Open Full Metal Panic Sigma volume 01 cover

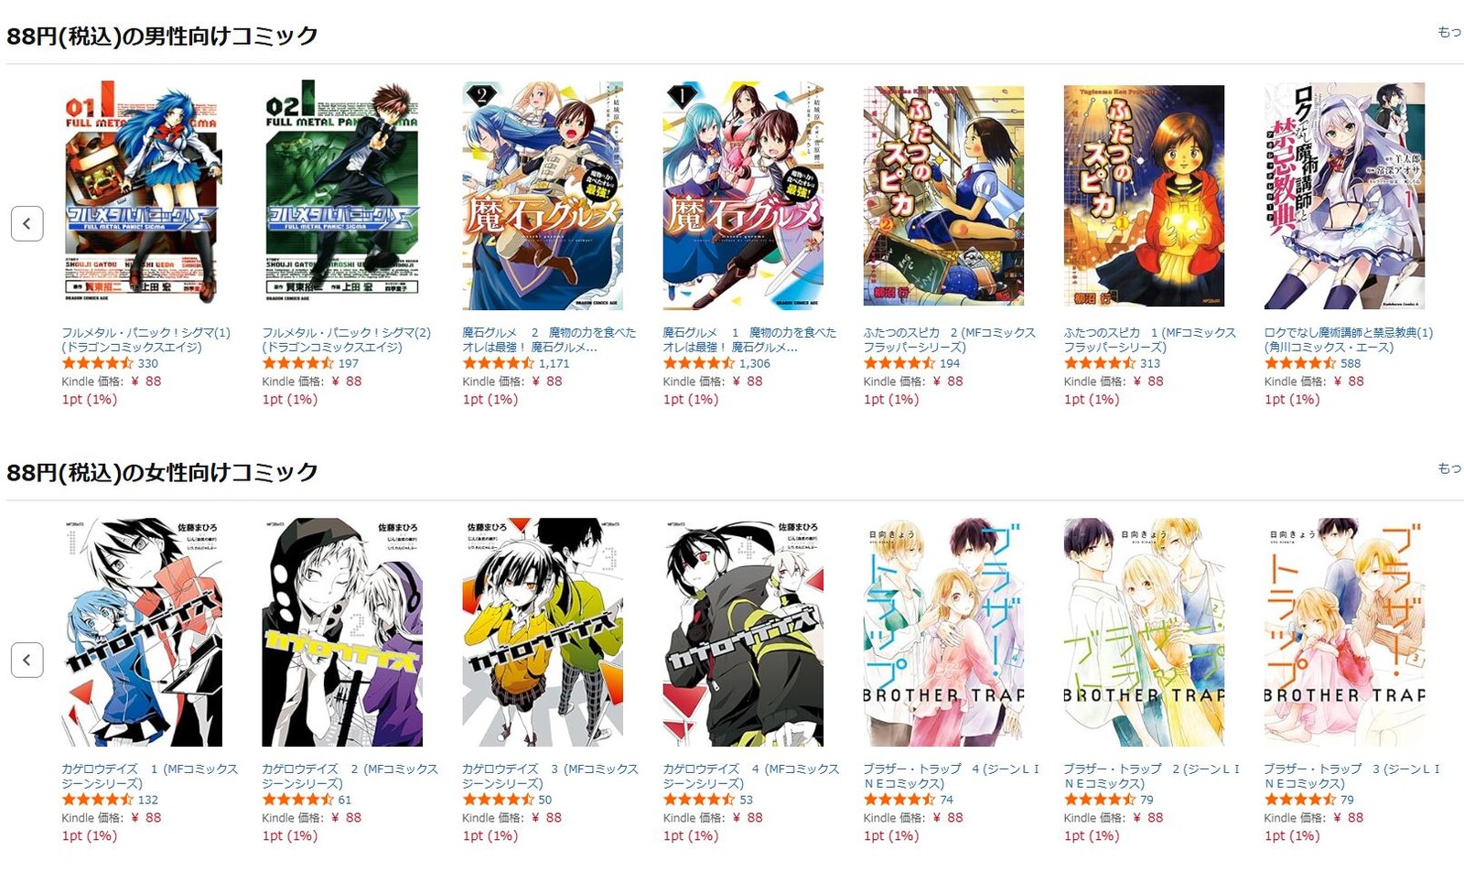click(x=142, y=194)
